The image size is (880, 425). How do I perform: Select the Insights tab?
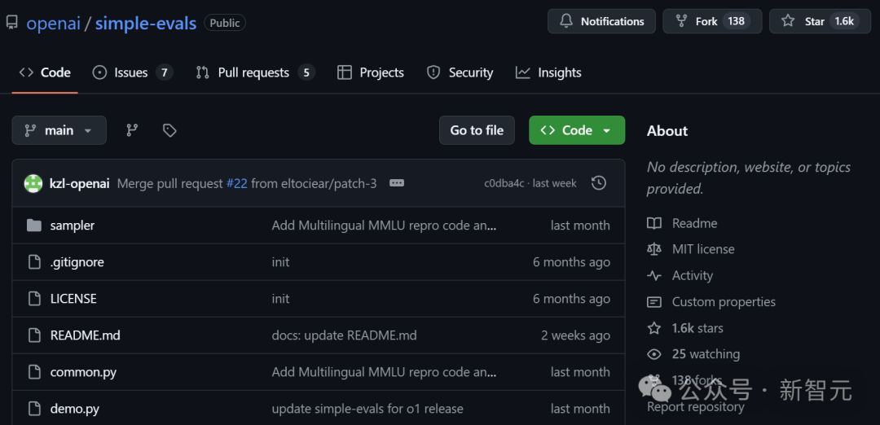549,72
